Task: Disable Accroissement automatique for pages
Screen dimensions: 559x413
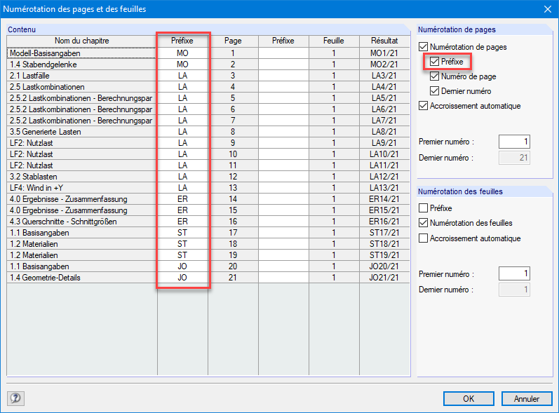Action: point(423,106)
